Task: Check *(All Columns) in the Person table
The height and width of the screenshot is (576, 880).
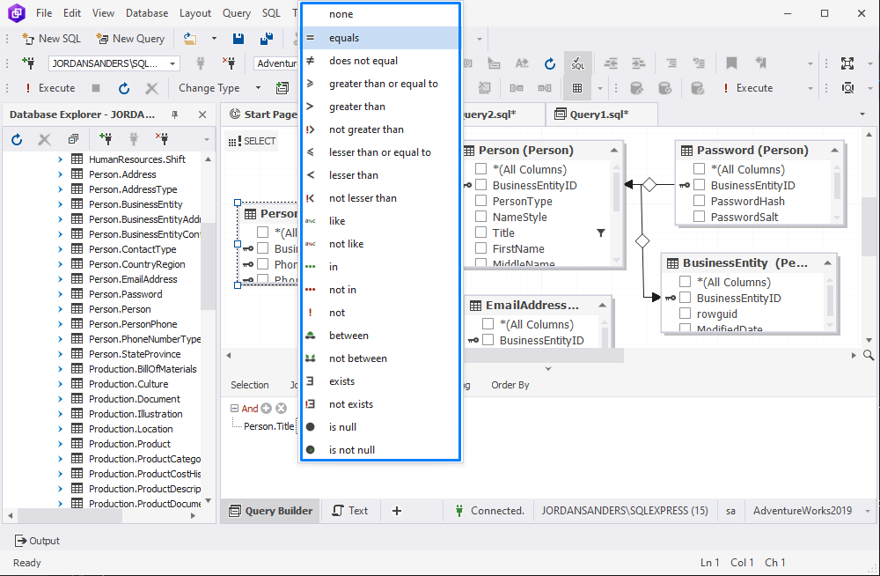Action: coord(480,169)
